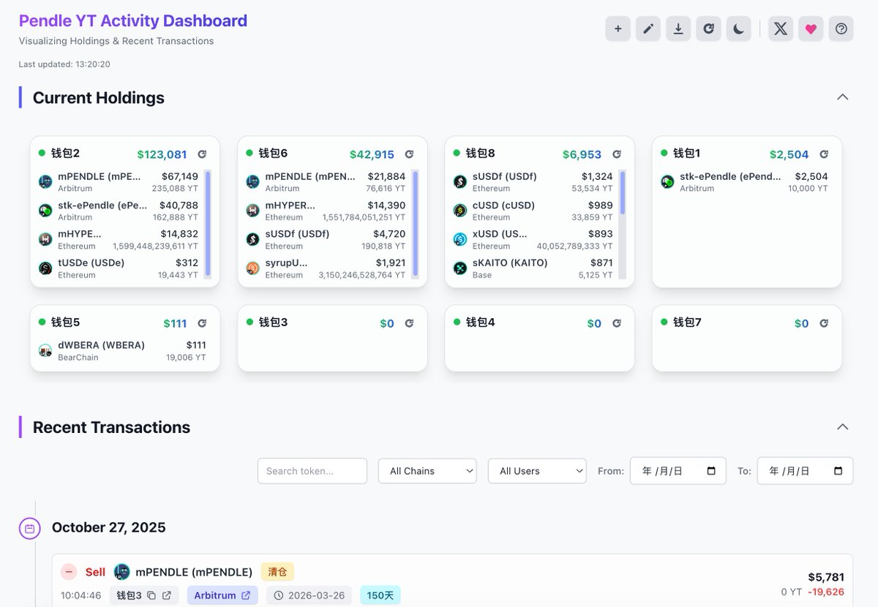Click the pencil edit icon in the header

point(648,29)
